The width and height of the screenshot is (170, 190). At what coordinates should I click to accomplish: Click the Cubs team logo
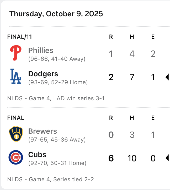point(16,157)
